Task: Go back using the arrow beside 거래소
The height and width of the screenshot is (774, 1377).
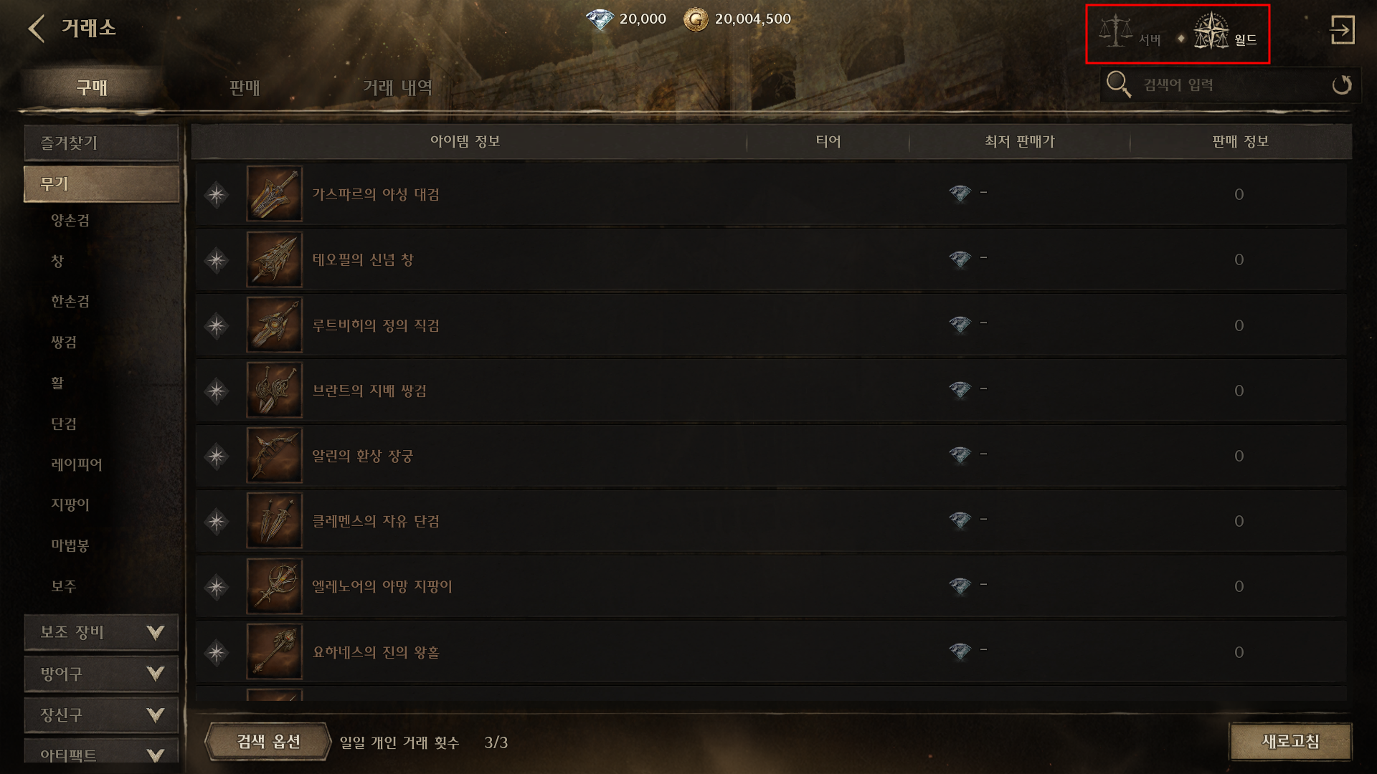Action: coord(37,29)
